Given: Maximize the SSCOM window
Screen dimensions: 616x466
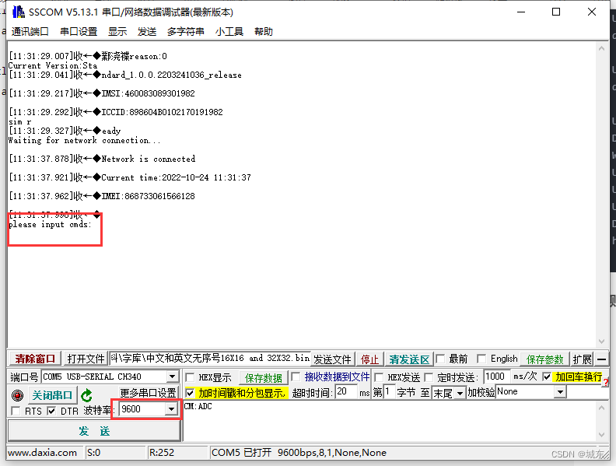Looking at the screenshot, I should click(x=556, y=12).
